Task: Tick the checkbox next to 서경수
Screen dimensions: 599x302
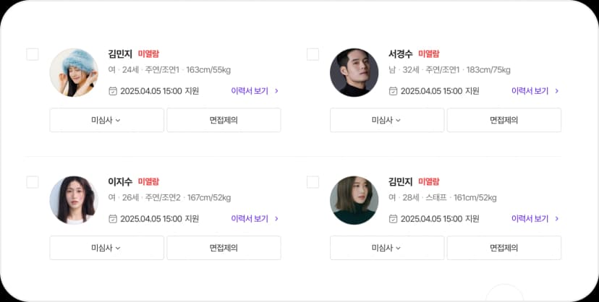Action: click(x=313, y=54)
